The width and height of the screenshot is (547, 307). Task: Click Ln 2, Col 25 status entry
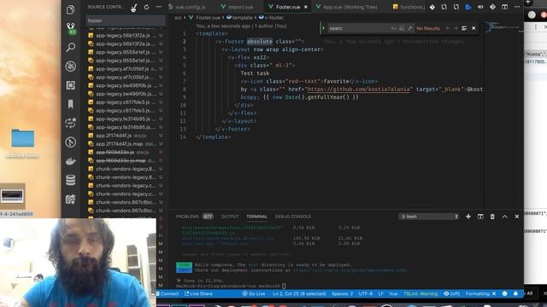click(299, 293)
